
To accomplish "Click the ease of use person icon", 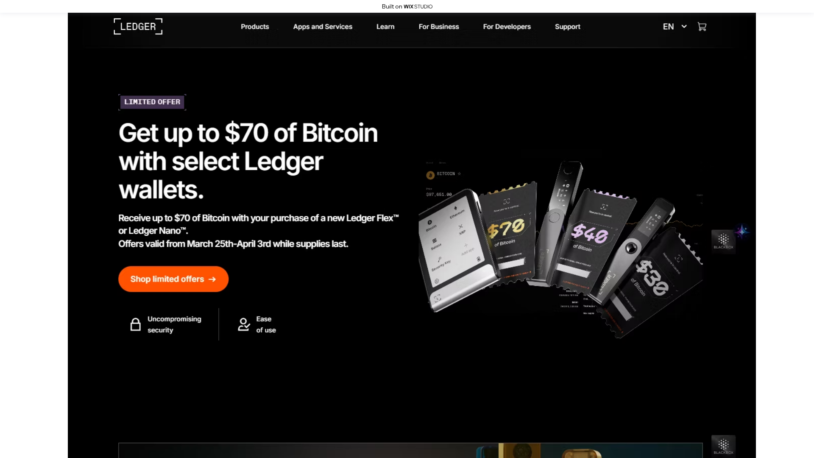I will tap(244, 324).
